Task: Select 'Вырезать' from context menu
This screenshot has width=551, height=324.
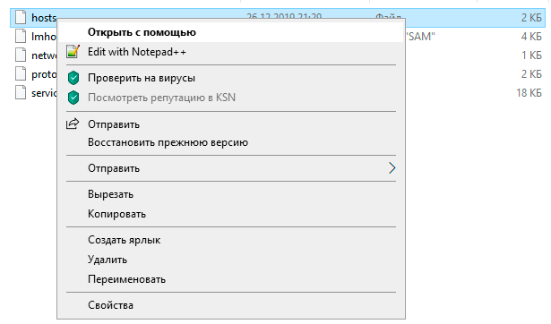Action: [x=231, y=194]
